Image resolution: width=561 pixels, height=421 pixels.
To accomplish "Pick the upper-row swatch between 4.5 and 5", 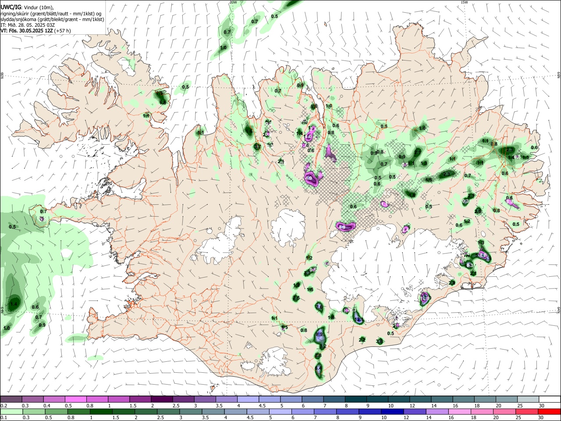I will pyautogui.click(x=269, y=399).
